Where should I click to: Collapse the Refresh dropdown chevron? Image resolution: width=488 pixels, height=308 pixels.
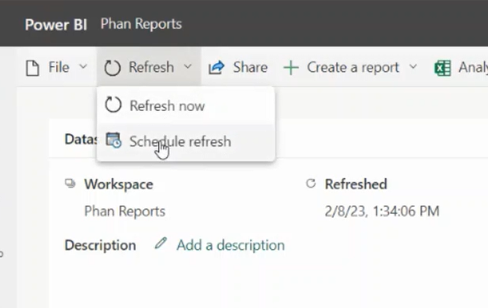(x=188, y=66)
